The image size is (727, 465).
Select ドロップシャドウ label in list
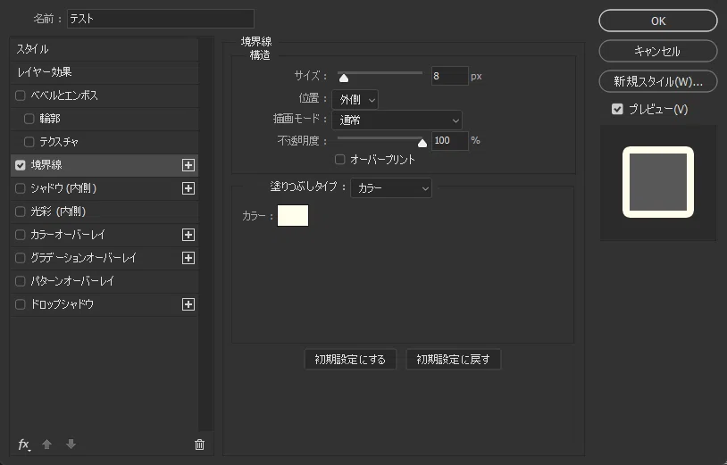[x=63, y=304]
